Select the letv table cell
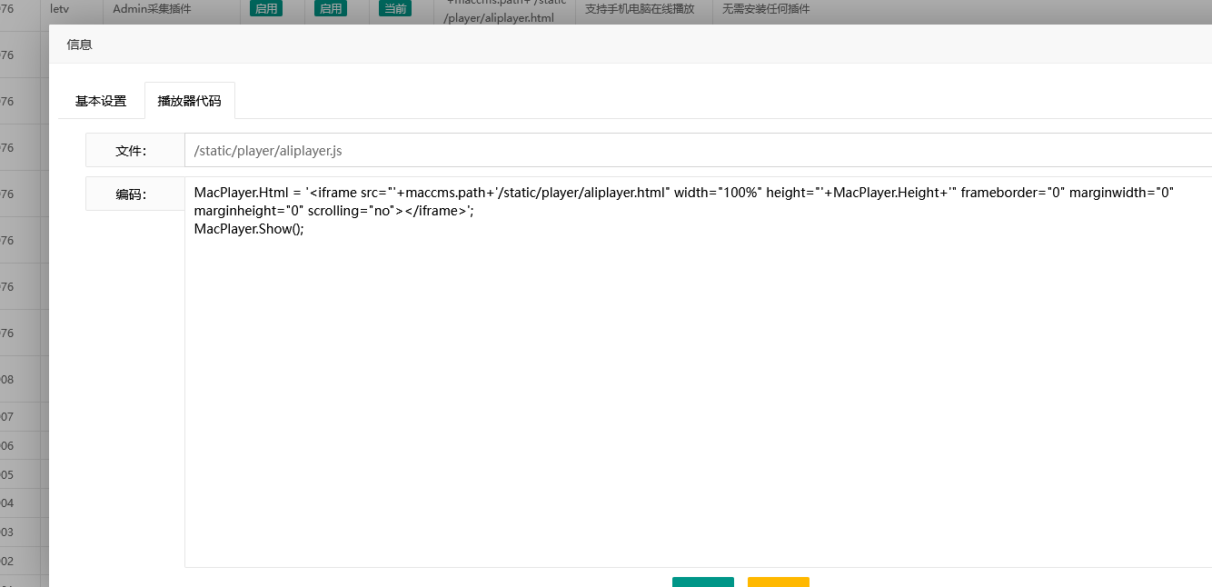 [x=60, y=9]
